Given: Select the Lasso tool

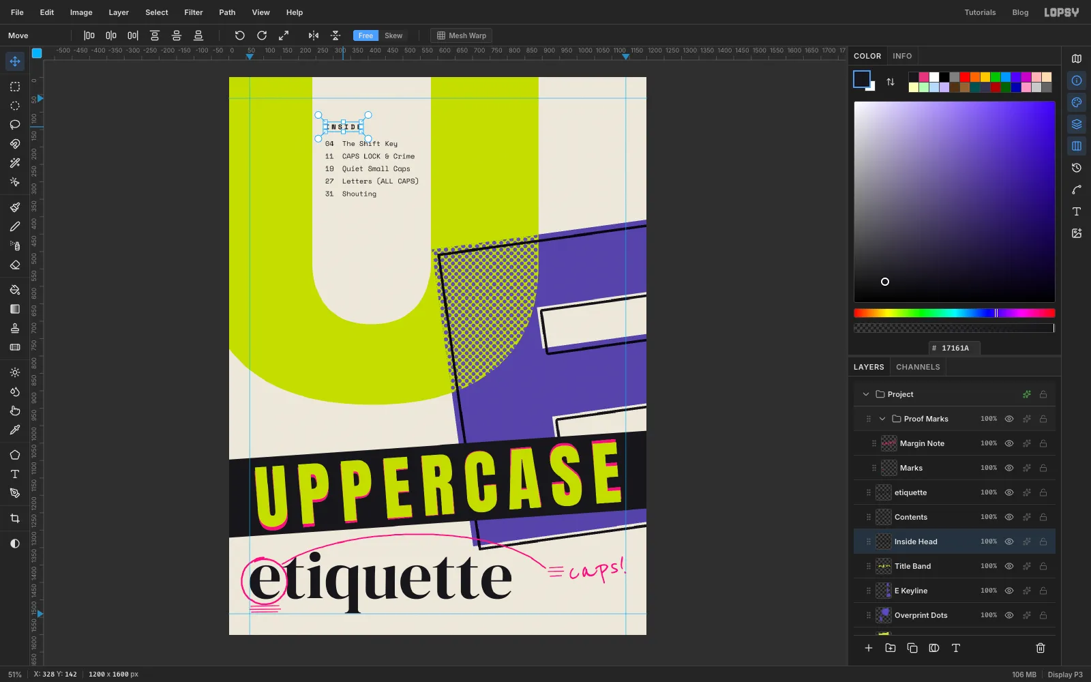Looking at the screenshot, I should pyautogui.click(x=15, y=125).
